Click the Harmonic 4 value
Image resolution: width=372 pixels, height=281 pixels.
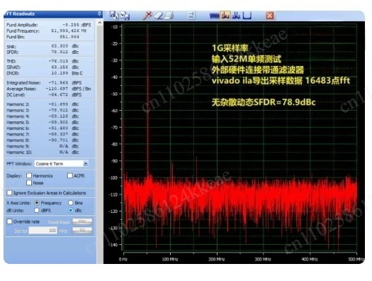pyautogui.click(x=58, y=116)
